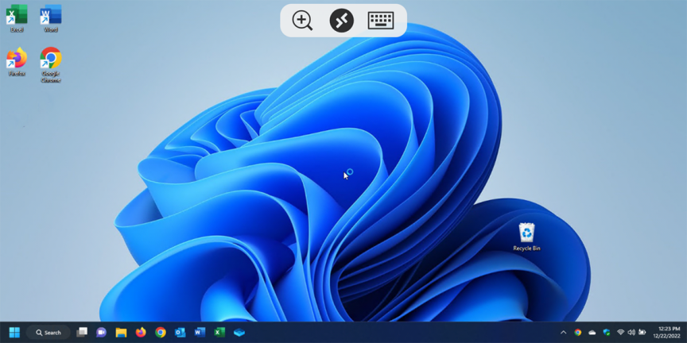Launch Outlook from the taskbar
This screenshot has width=687, height=343.
(x=180, y=333)
